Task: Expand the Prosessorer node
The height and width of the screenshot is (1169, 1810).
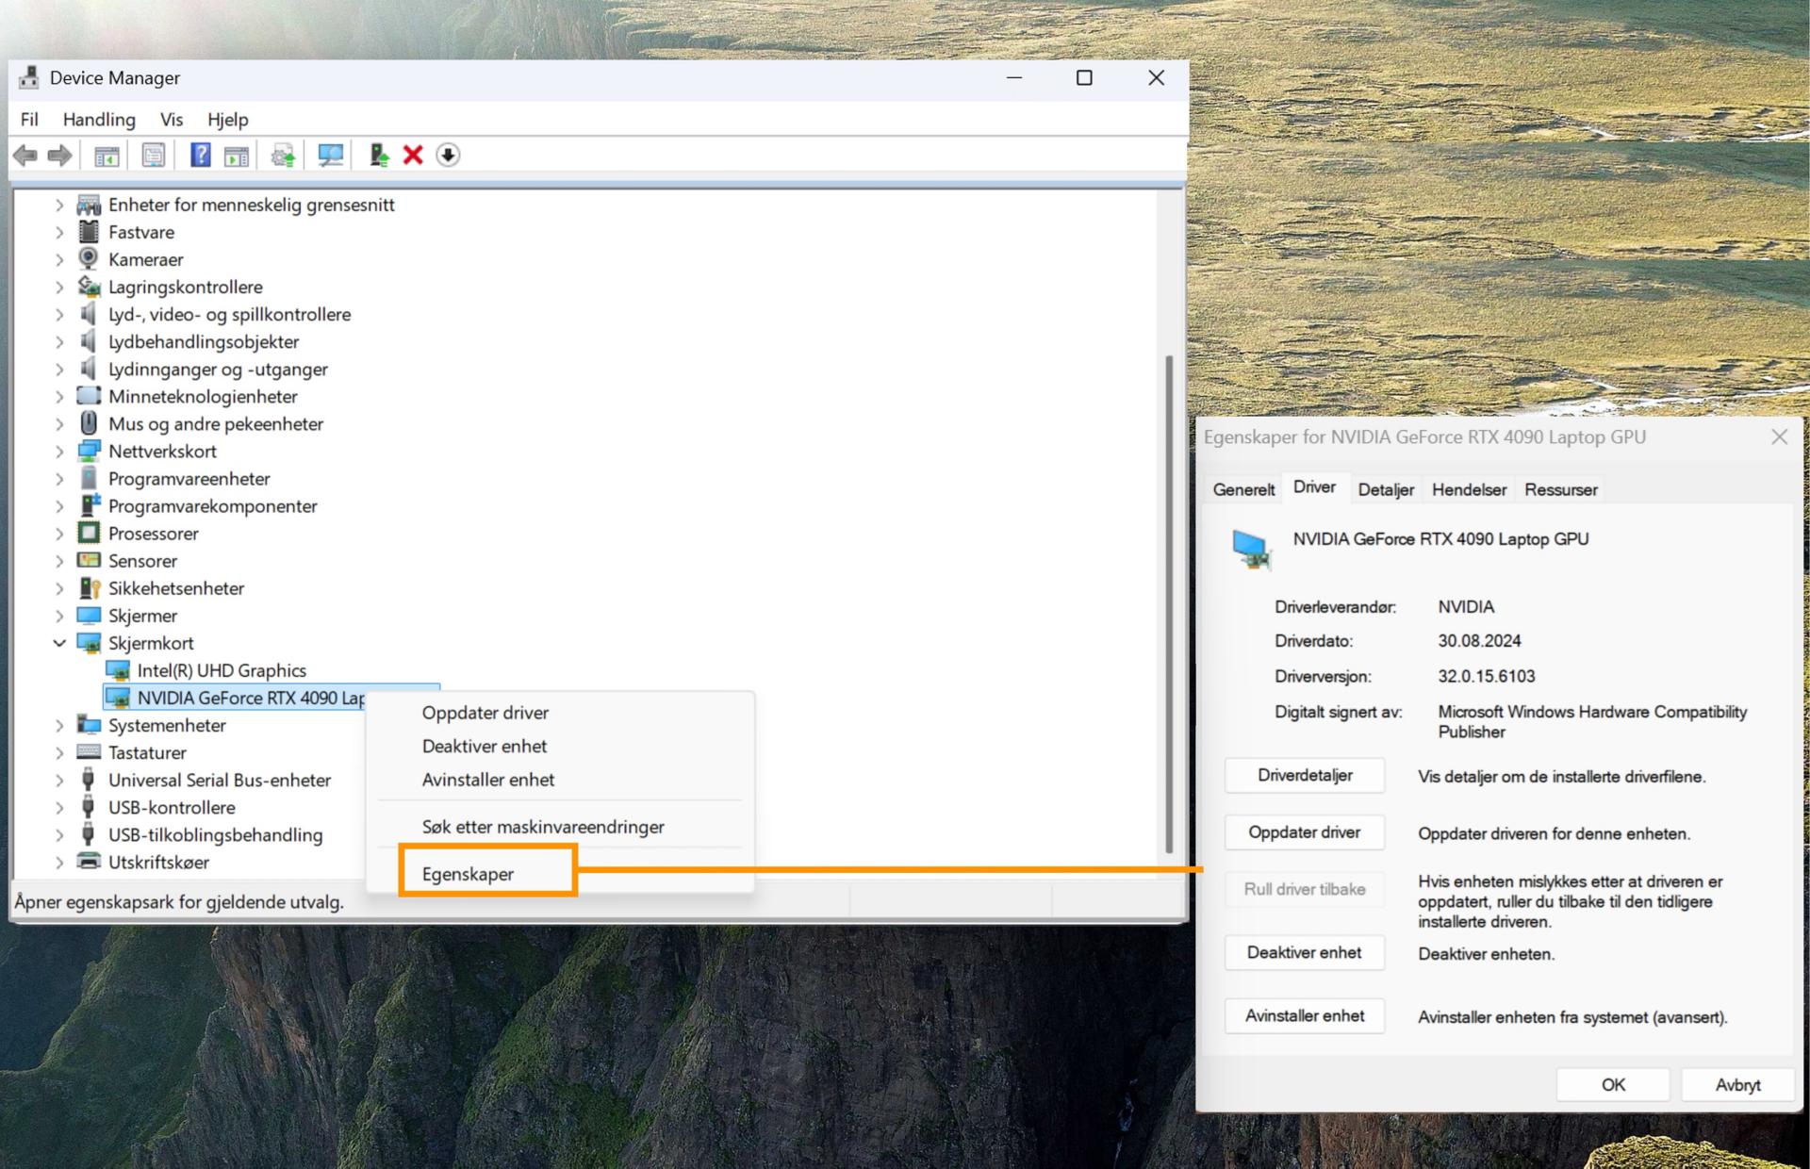Action: 59,534
